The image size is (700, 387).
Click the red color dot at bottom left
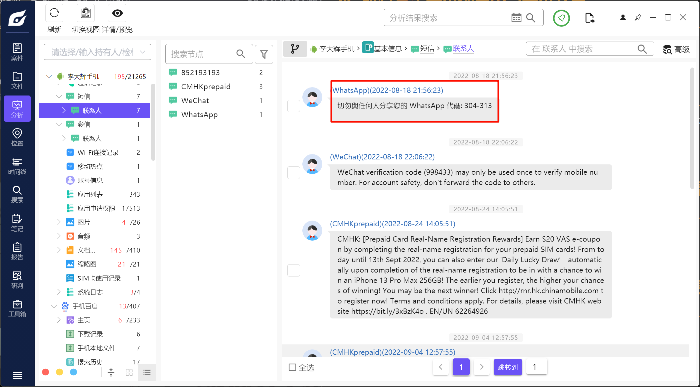click(46, 372)
